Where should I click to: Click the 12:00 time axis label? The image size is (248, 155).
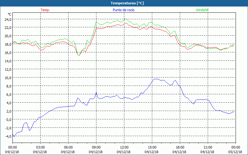pyautogui.click(x=124, y=148)
